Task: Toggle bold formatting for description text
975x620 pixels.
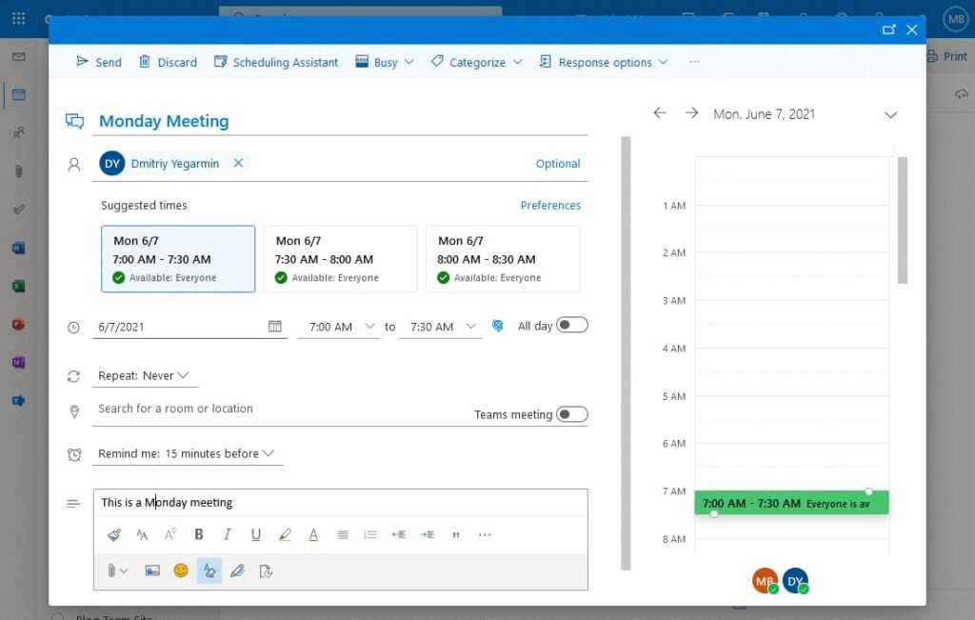Action: (198, 534)
